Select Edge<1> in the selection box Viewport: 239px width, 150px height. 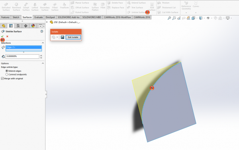point(24,47)
